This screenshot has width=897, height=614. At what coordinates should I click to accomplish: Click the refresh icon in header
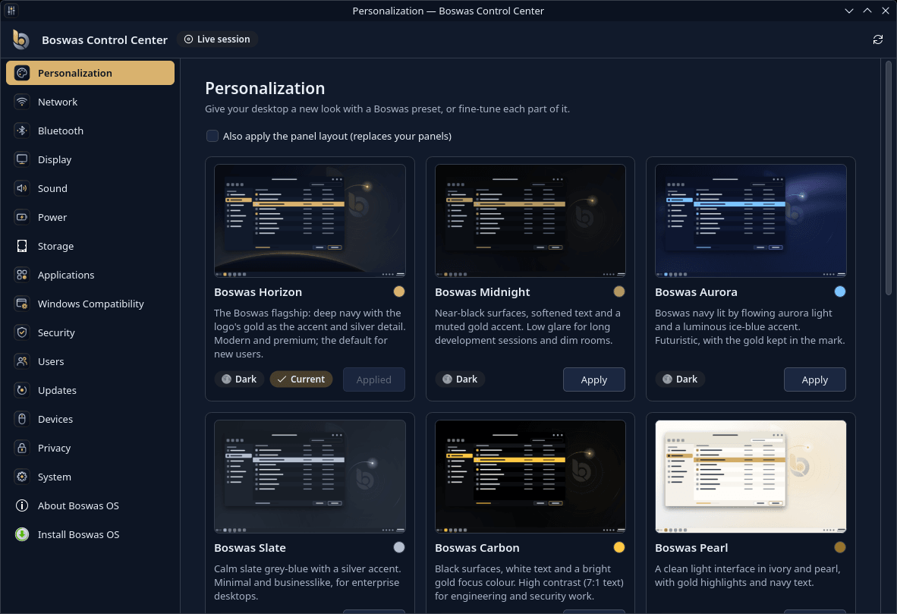point(877,39)
